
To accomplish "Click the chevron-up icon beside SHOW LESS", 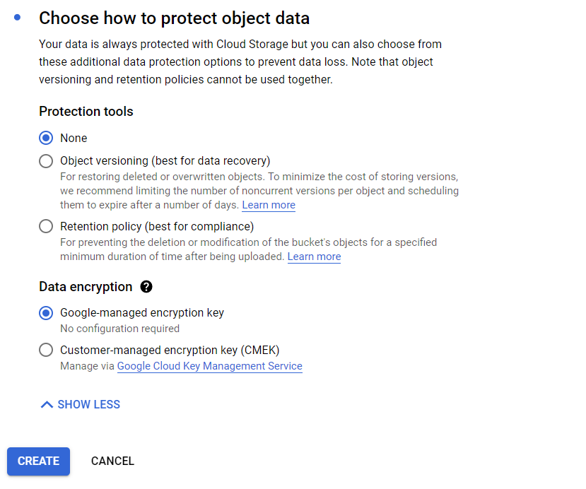I will (47, 405).
